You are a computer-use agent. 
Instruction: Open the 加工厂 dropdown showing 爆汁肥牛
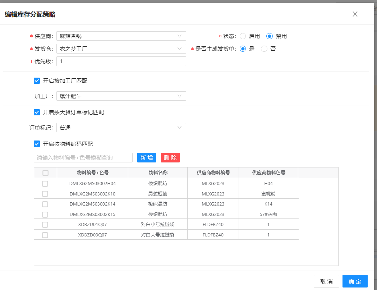tap(121, 96)
